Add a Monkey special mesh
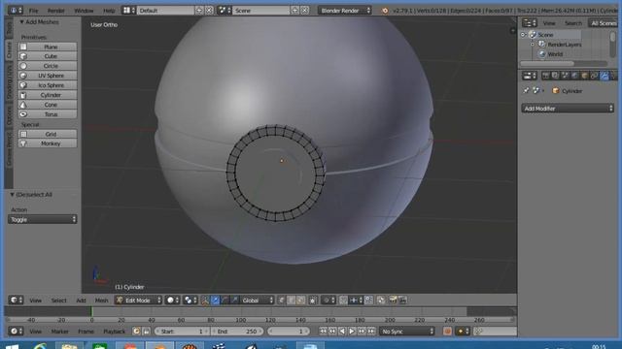 48,143
